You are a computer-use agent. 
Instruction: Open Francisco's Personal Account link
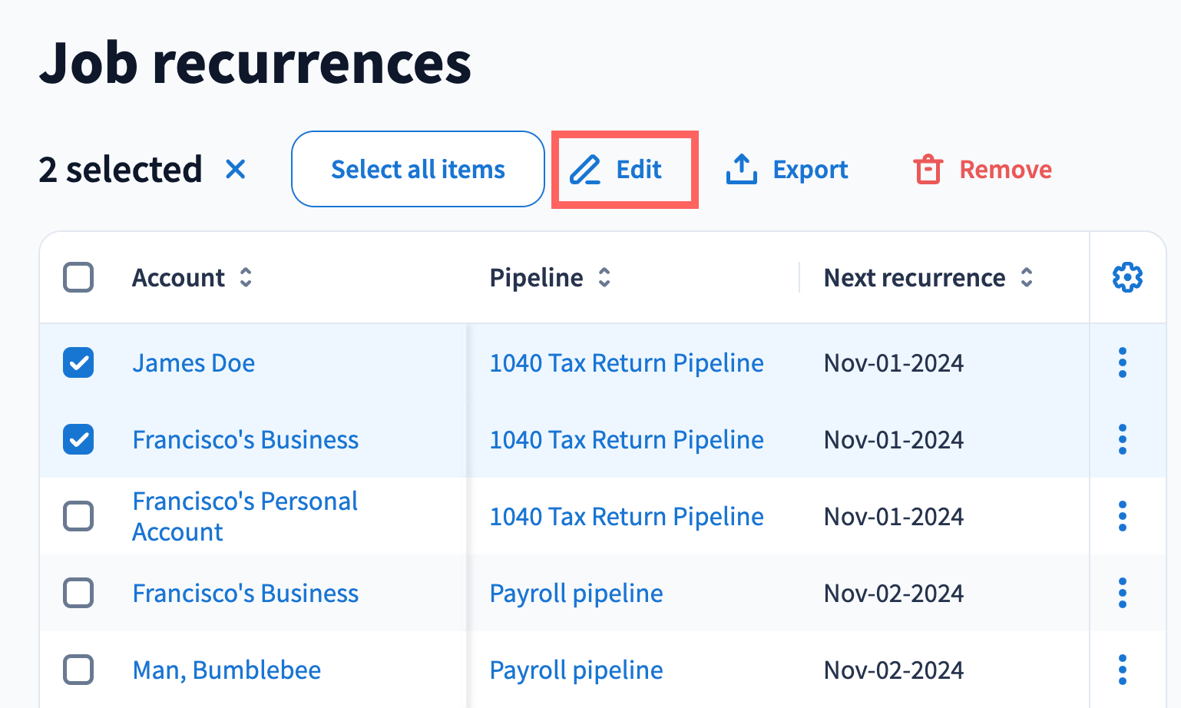(245, 516)
